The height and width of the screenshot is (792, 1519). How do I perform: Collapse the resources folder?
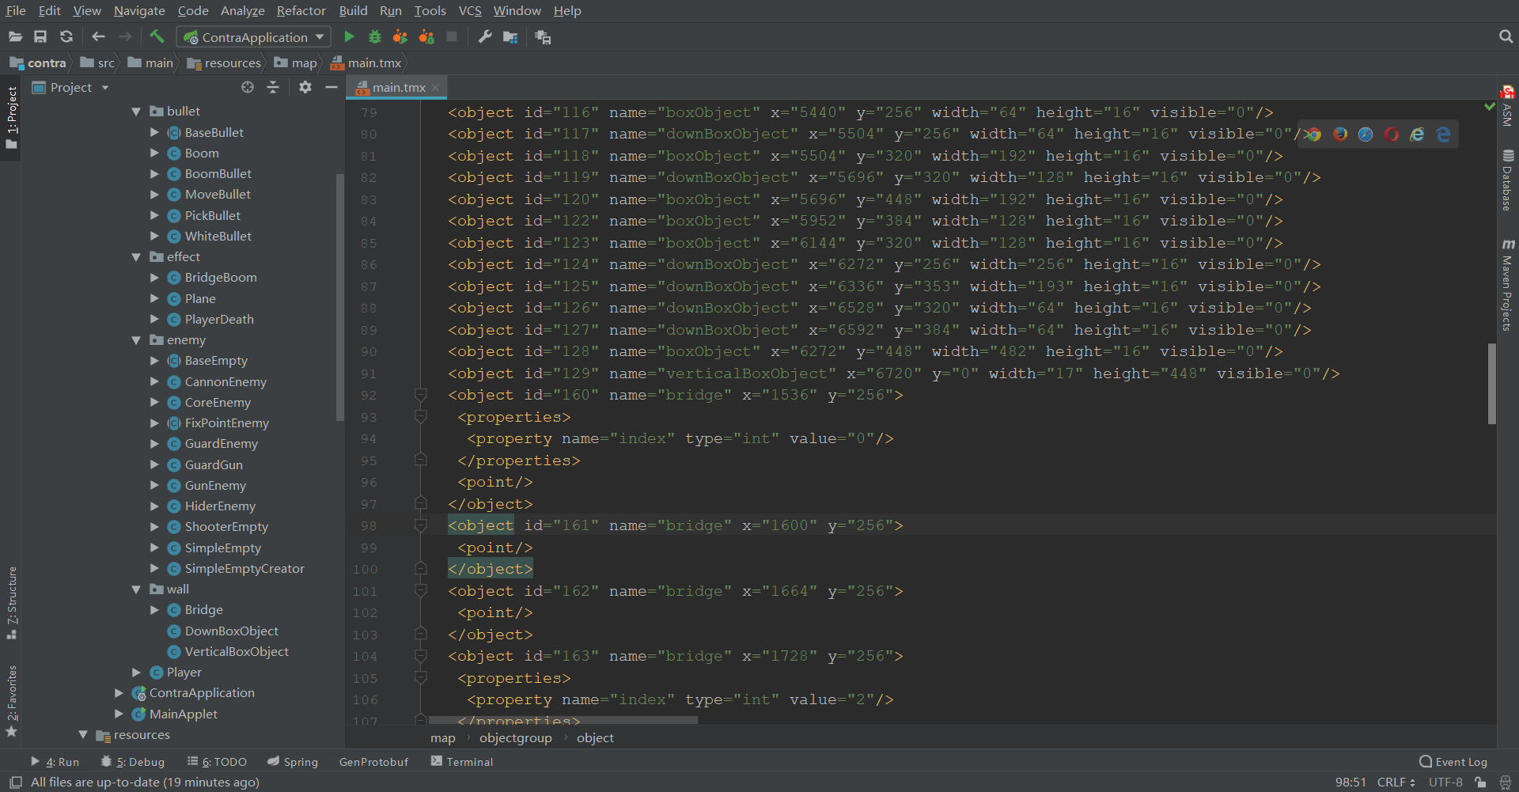point(83,735)
